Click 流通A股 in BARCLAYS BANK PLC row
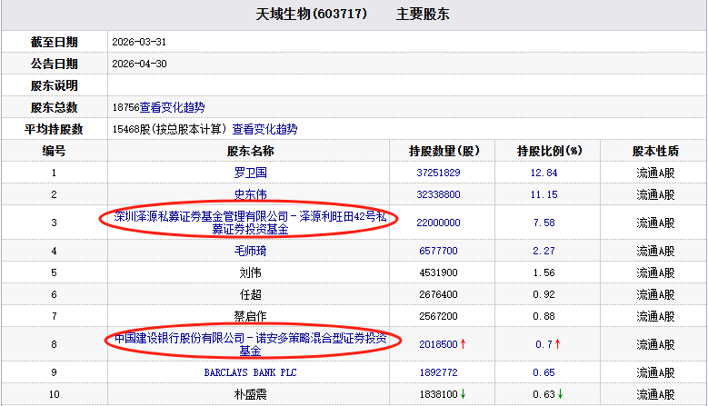 (x=655, y=372)
